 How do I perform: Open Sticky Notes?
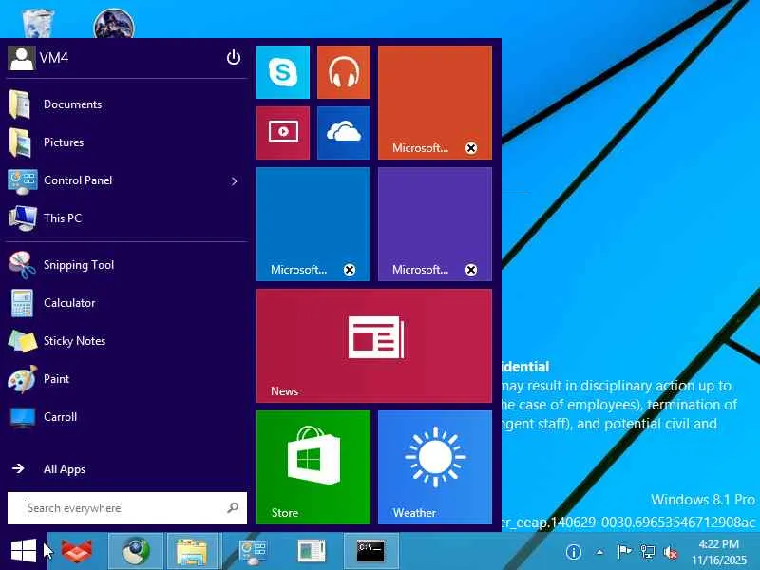(x=127, y=341)
